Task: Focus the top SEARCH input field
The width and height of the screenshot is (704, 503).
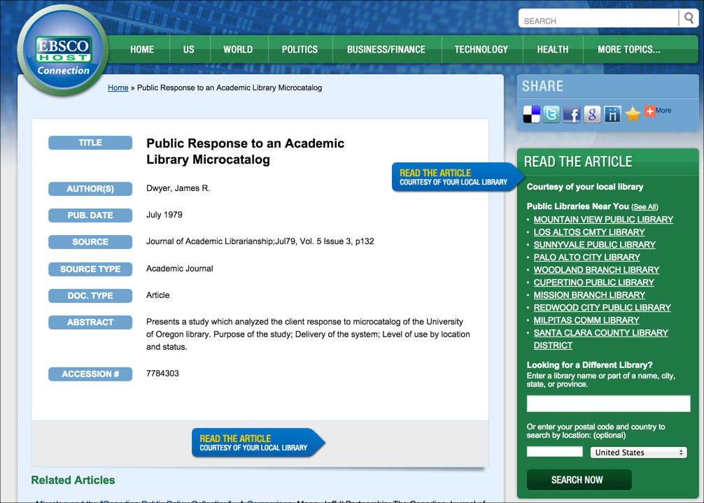Action: click(598, 19)
